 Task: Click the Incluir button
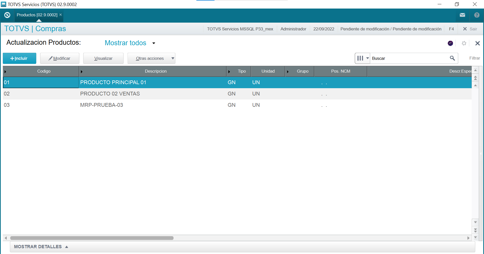pyautogui.click(x=19, y=58)
